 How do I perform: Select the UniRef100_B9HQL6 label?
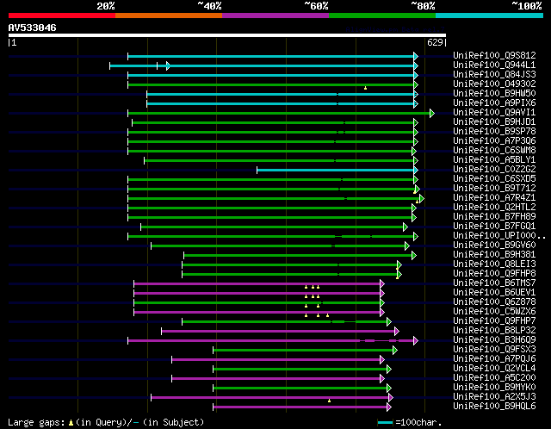[x=494, y=407]
